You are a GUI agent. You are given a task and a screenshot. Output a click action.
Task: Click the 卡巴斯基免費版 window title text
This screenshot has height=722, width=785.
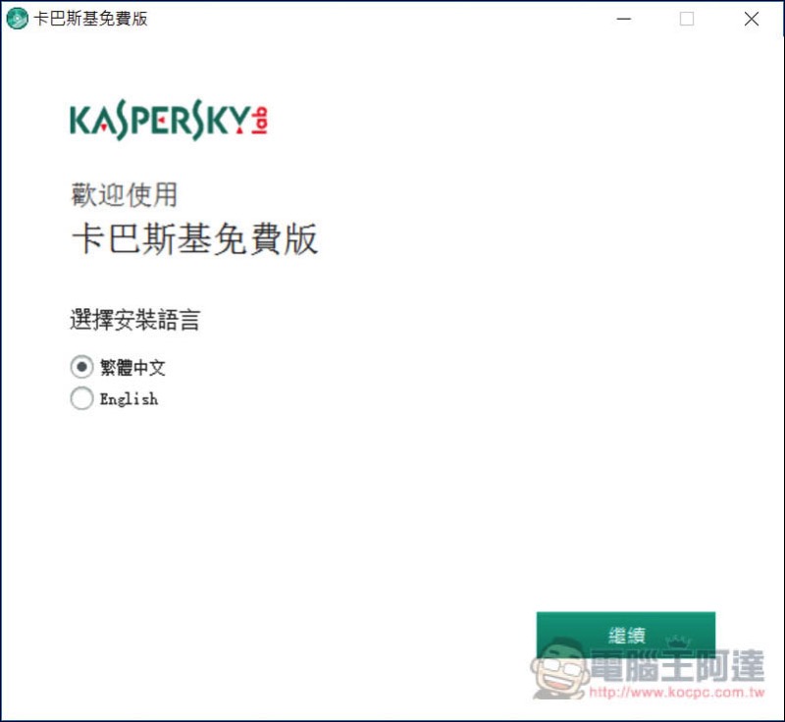90,19
